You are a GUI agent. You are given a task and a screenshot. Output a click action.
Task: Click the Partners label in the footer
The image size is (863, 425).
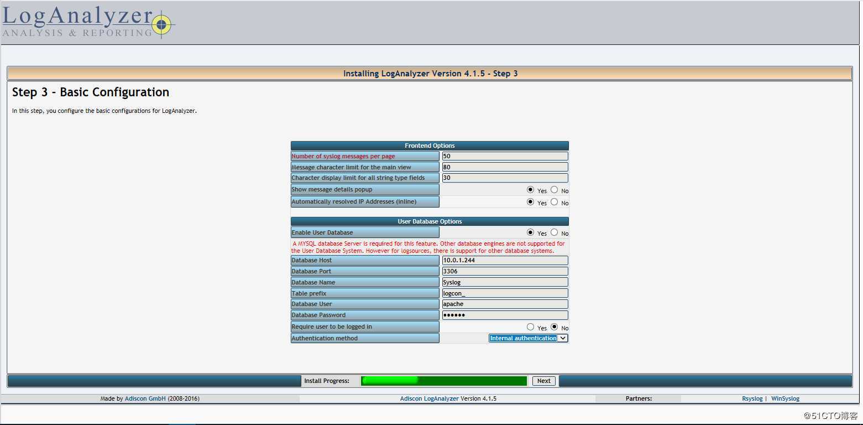[639, 398]
